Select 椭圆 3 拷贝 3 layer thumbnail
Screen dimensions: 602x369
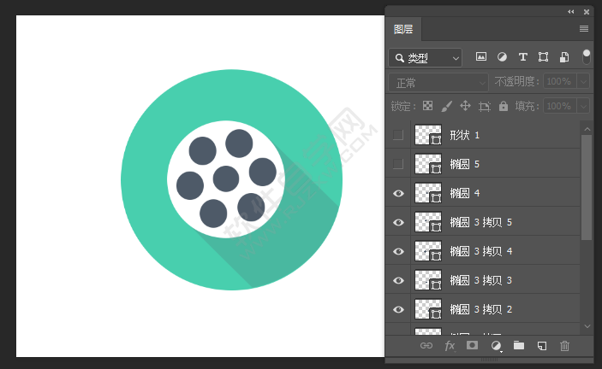click(x=428, y=280)
